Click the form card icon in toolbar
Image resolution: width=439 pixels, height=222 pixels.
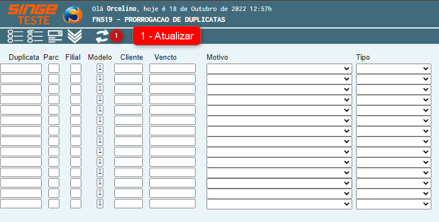55,36
